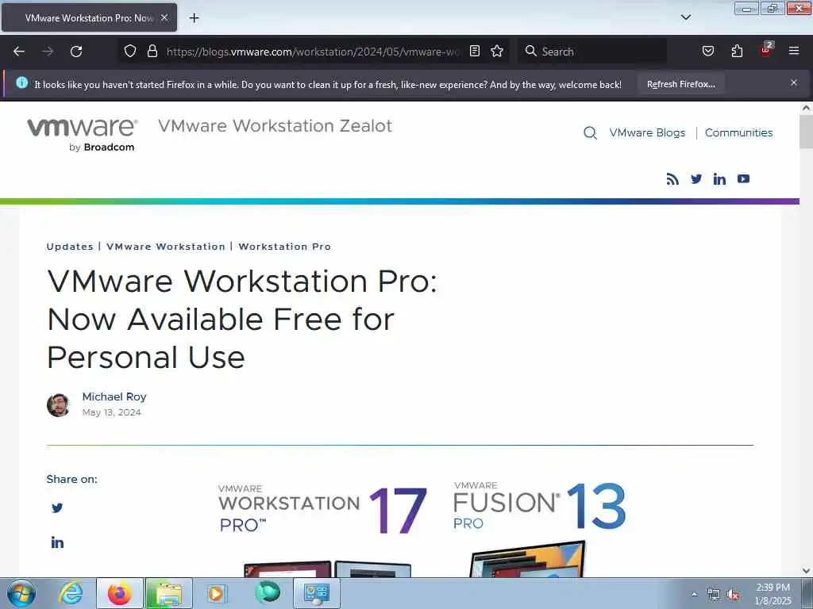Click the article date May 13, 2024

coord(111,412)
